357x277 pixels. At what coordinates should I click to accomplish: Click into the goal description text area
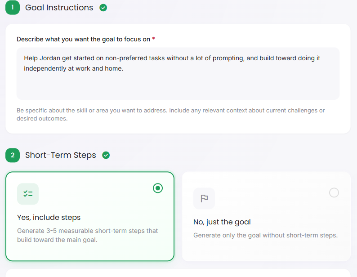point(178,74)
